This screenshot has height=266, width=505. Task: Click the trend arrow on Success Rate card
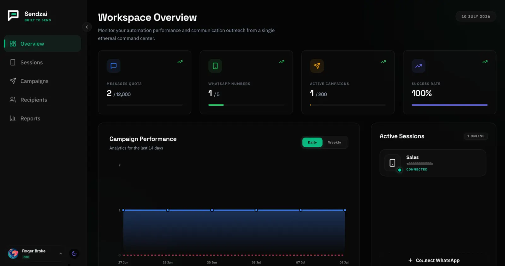(485, 62)
